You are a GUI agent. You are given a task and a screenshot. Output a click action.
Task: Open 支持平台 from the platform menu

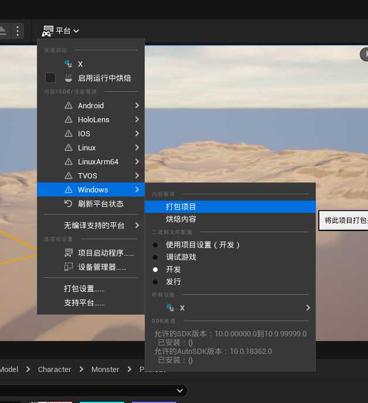[x=84, y=303]
